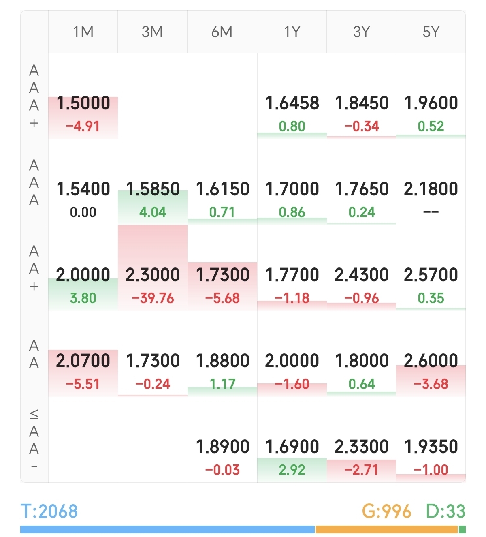Click the 6M column header
Viewport: 486px width, 537px height.
tap(222, 32)
